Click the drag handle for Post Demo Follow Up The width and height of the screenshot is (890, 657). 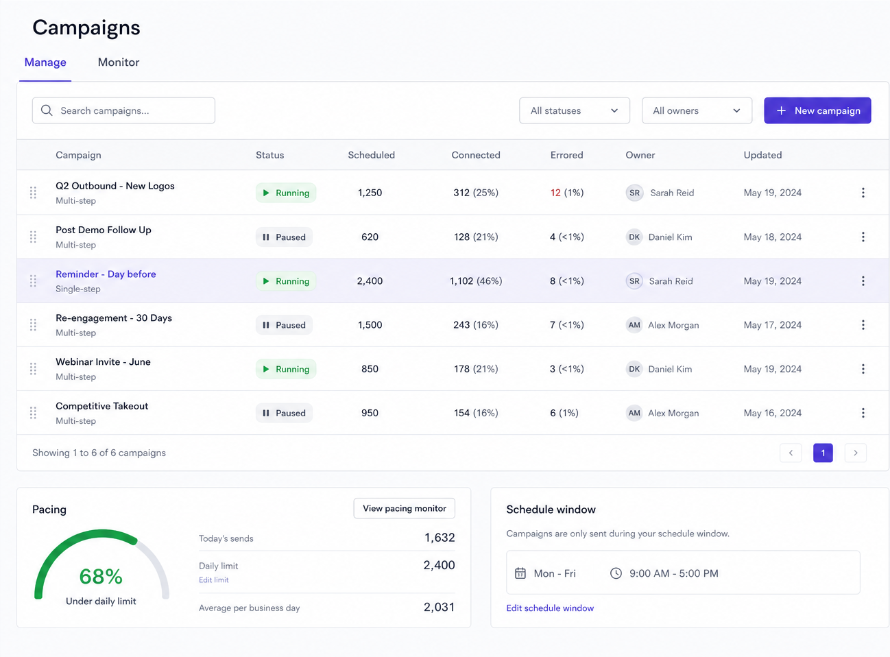[33, 237]
